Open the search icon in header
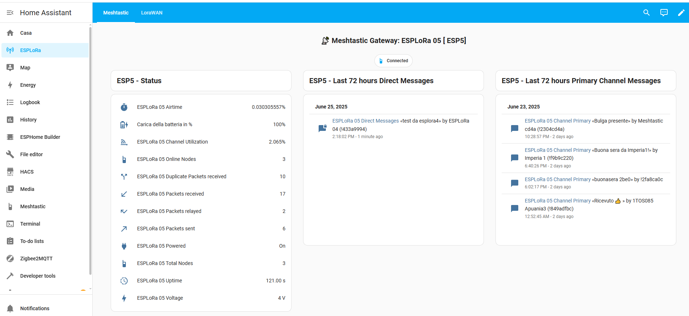Image resolution: width=689 pixels, height=316 pixels. [646, 13]
